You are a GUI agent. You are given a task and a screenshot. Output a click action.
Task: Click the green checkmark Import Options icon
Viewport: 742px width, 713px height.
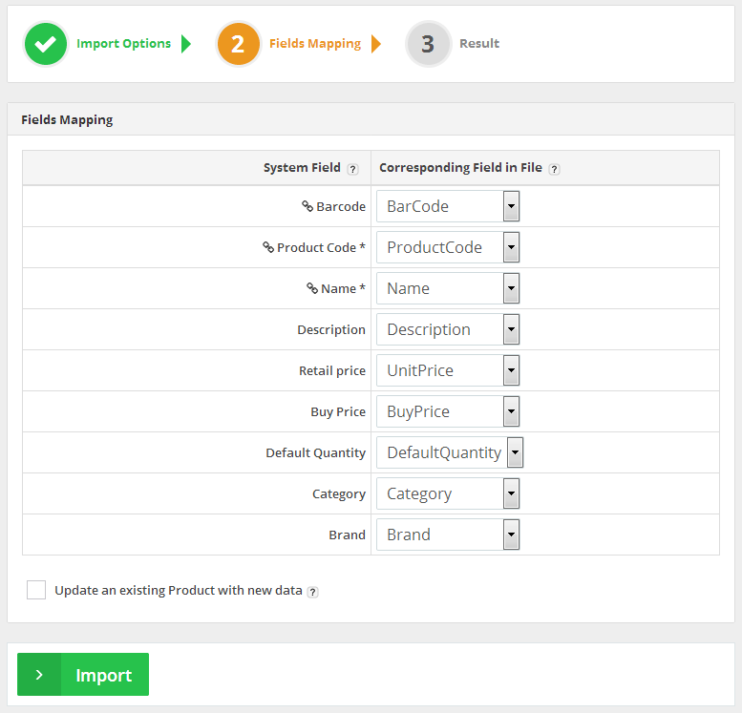point(46,44)
